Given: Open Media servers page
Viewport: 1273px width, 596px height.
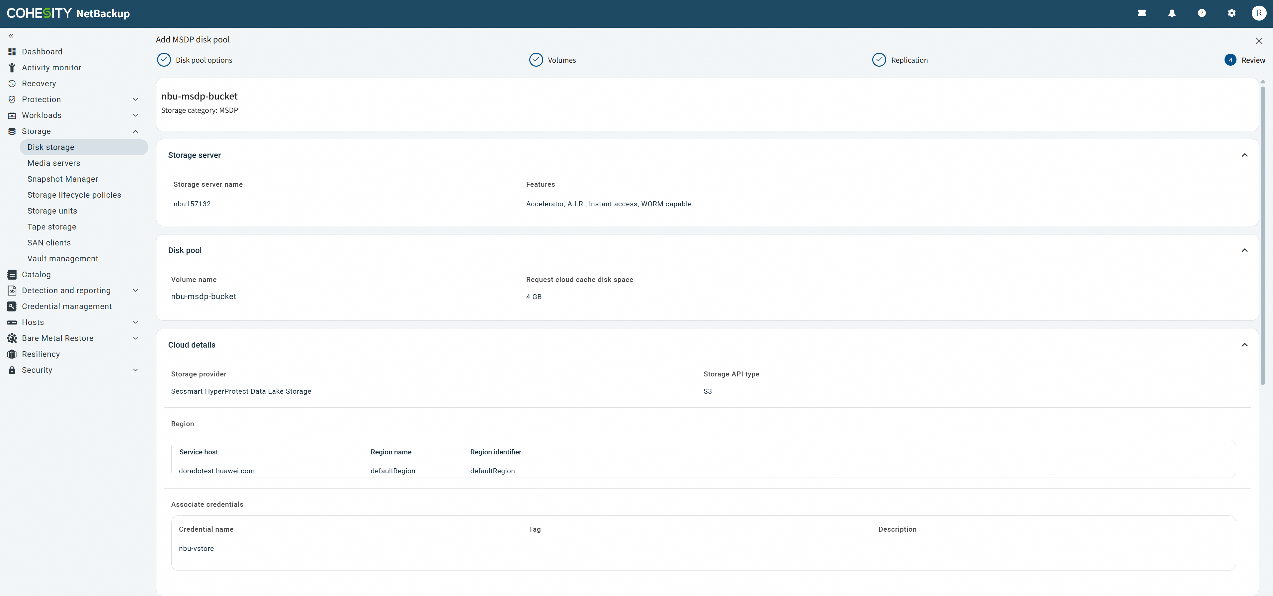Looking at the screenshot, I should click(x=53, y=163).
